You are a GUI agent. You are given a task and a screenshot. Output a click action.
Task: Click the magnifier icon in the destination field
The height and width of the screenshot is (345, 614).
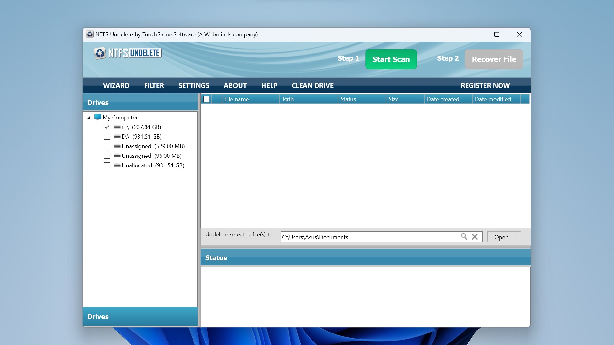click(x=464, y=236)
